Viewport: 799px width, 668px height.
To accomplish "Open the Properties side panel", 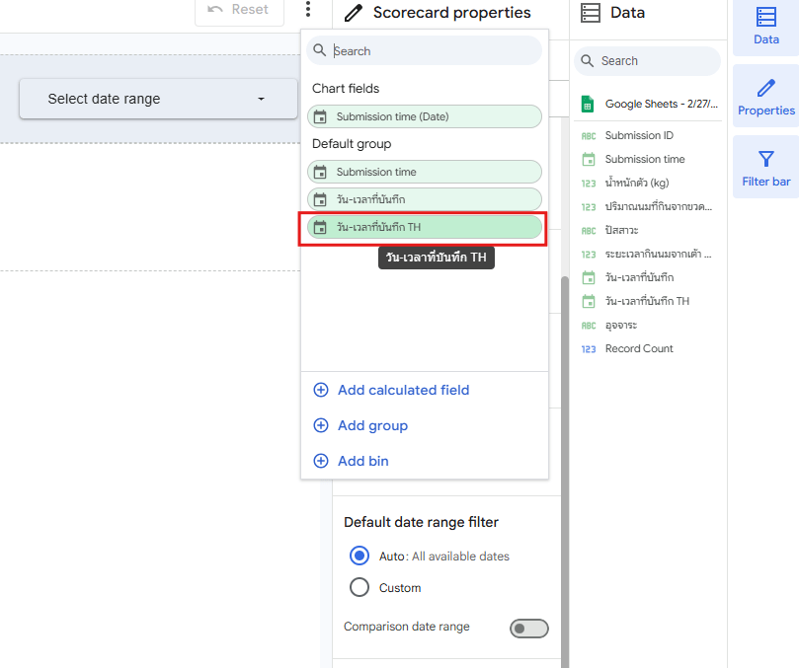I will pyautogui.click(x=765, y=97).
